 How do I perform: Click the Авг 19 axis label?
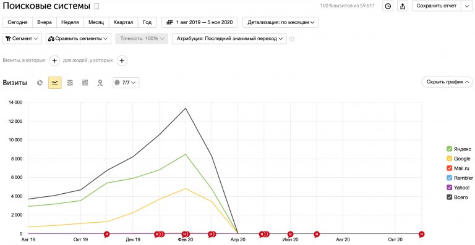[28, 240]
